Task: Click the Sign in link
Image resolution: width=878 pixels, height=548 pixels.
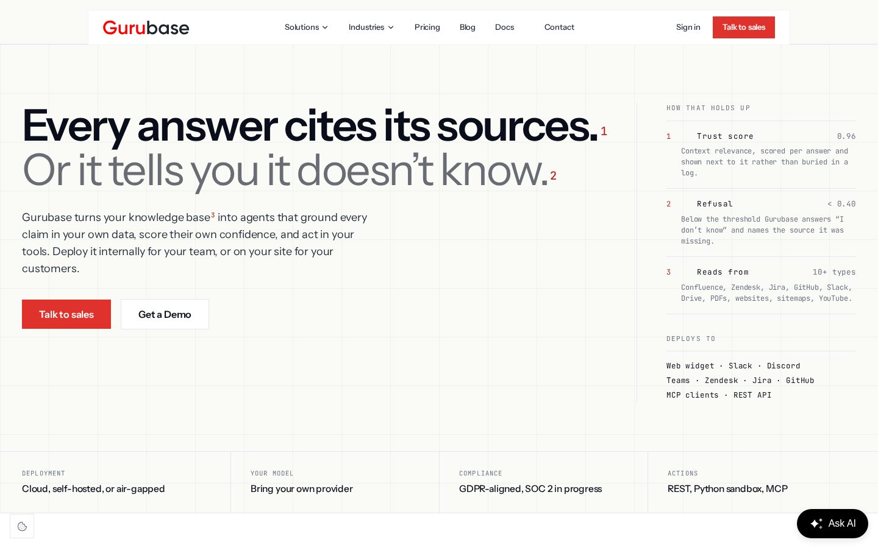Action: point(688,27)
